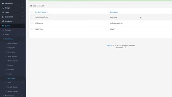Click the System gear icon

tap(3, 26)
